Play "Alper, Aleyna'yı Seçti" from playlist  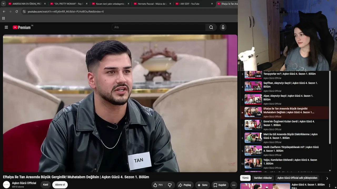pos(288,98)
